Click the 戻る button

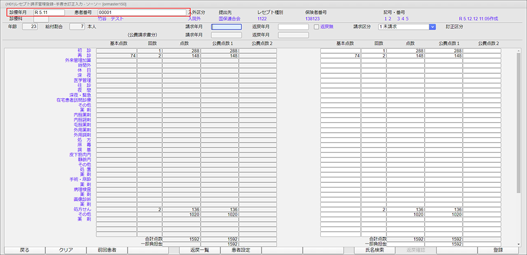point(24,250)
